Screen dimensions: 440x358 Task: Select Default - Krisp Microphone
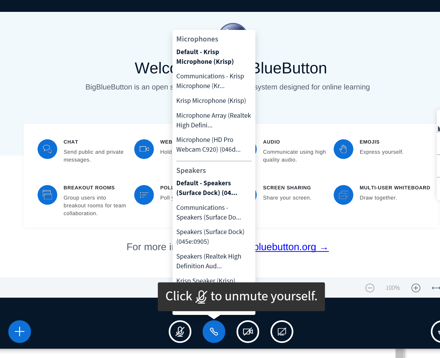pyautogui.click(x=214, y=57)
